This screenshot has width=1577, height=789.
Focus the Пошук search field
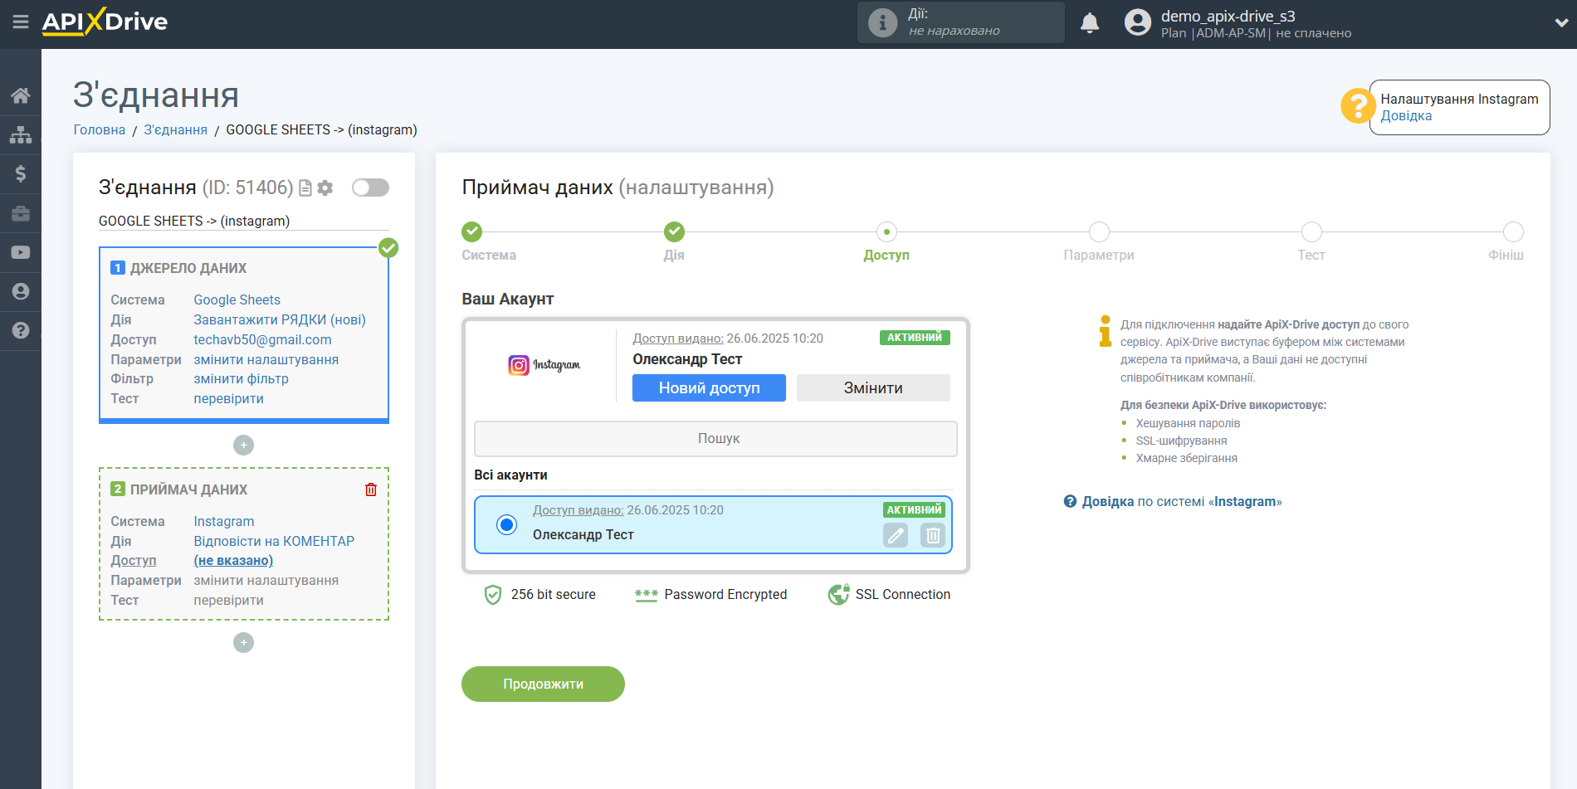(x=715, y=439)
